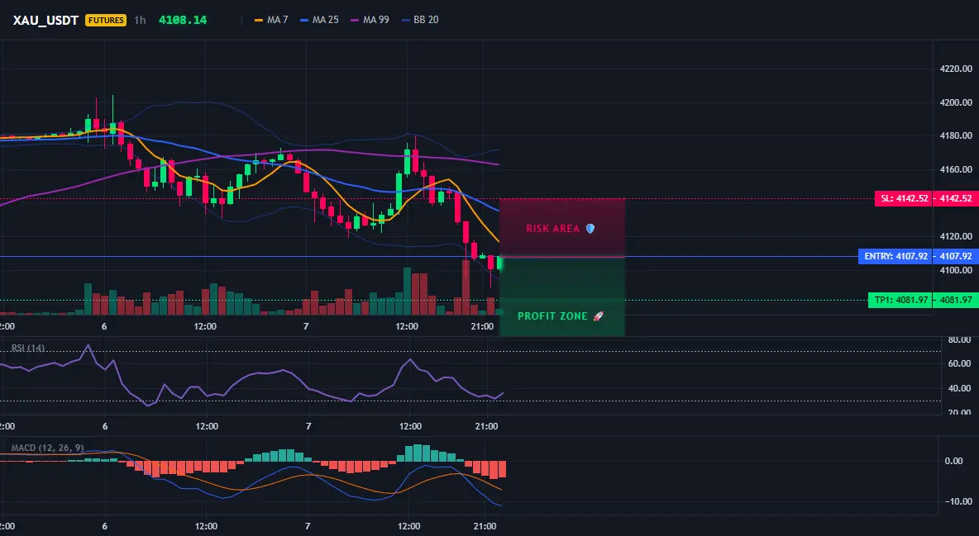The height and width of the screenshot is (536, 979).
Task: Click the rocket icon beside PROFIT ZONE
Action: pos(598,316)
